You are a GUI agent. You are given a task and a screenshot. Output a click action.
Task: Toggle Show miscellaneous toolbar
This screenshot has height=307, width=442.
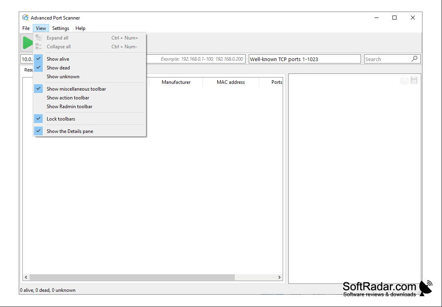click(90, 89)
